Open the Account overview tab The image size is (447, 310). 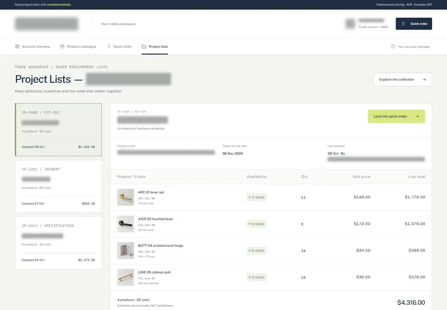point(33,46)
